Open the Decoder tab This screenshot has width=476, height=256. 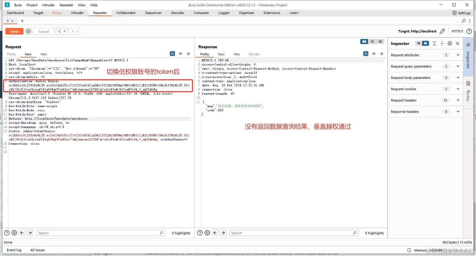[x=178, y=13]
